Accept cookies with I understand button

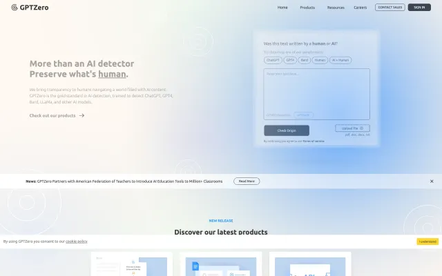click(427, 241)
